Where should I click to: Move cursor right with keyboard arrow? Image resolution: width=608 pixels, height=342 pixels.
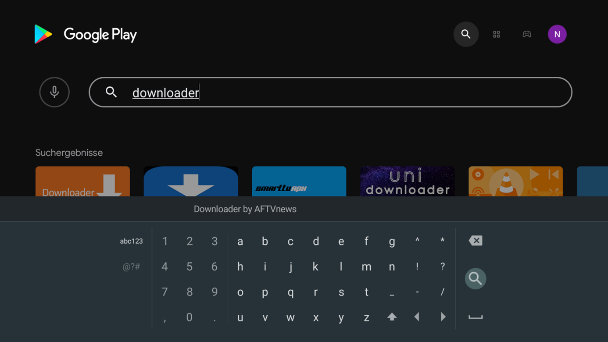tap(443, 317)
